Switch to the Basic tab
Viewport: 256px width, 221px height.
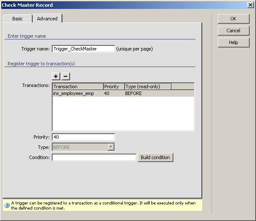pyautogui.click(x=17, y=19)
